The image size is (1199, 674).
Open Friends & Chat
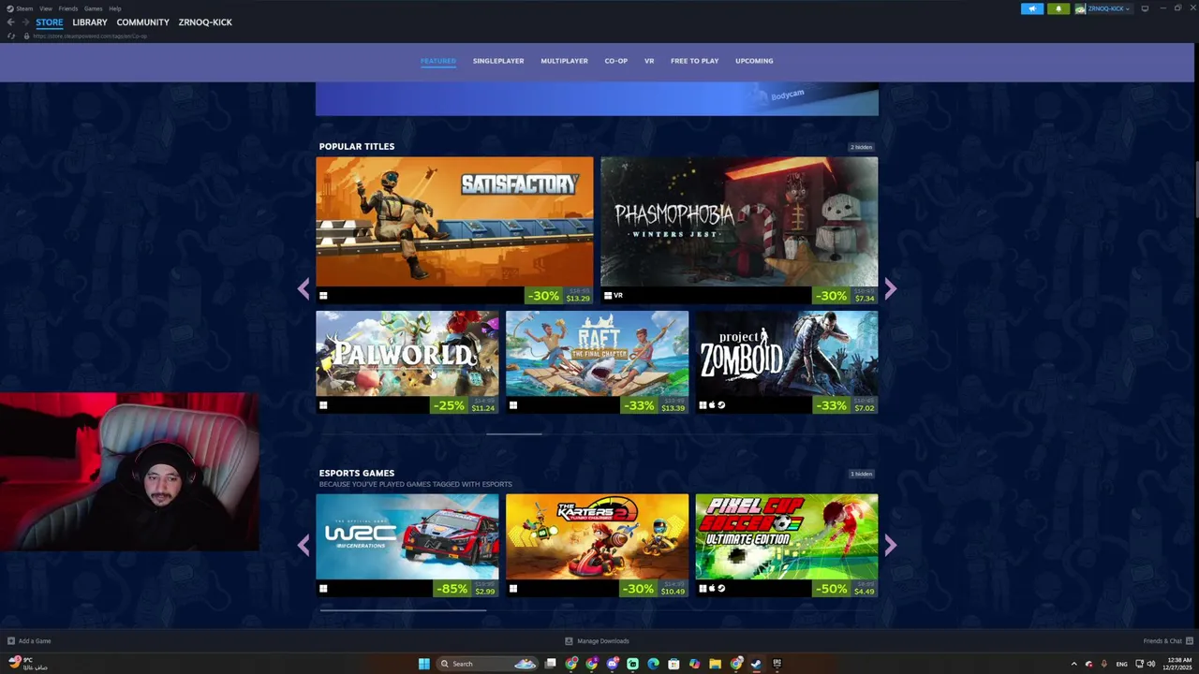pos(1166,641)
